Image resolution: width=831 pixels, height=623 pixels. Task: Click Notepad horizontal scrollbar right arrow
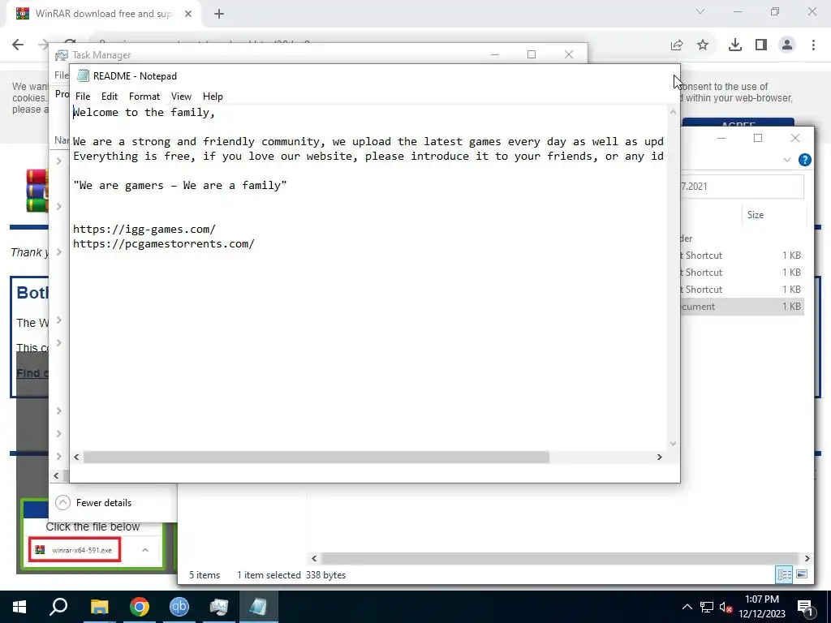click(x=659, y=458)
